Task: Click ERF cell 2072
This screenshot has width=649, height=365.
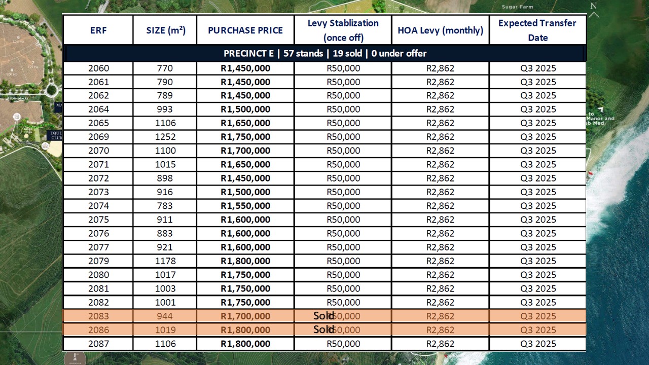Action: coord(98,178)
